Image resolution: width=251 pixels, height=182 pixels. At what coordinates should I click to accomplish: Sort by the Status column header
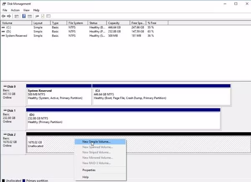[97, 23]
